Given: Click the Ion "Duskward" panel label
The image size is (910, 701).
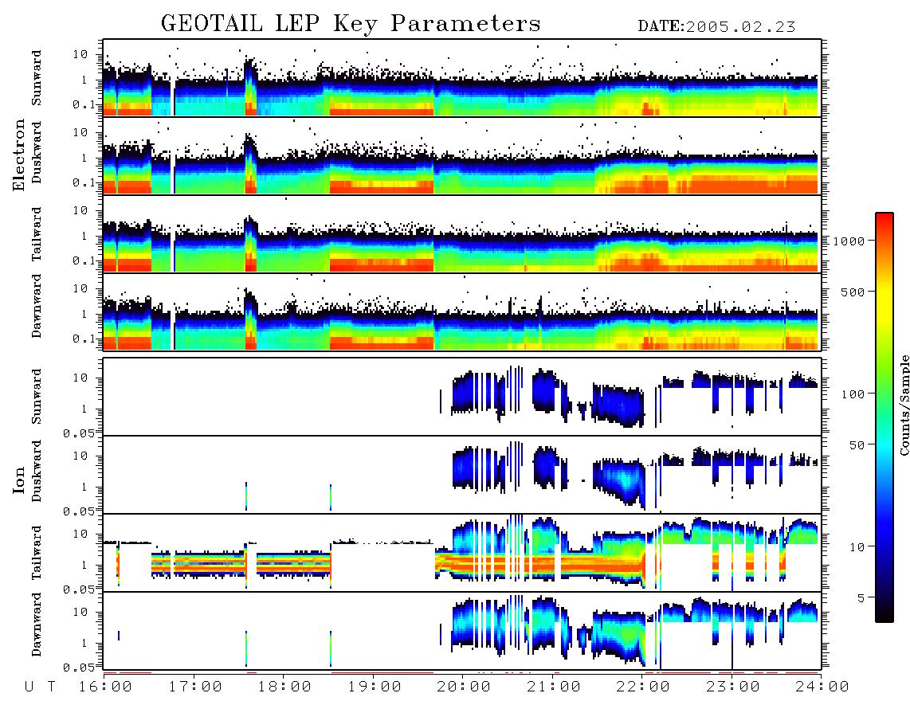Looking at the screenshot, I should (x=37, y=471).
